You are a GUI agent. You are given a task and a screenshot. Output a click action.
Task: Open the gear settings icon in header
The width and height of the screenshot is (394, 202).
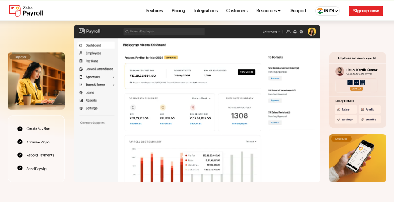(x=301, y=32)
